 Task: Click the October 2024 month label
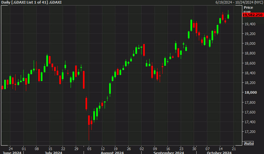(219, 152)
